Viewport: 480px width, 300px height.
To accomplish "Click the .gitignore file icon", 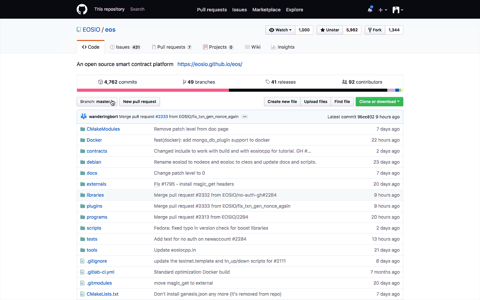I will [x=82, y=261].
